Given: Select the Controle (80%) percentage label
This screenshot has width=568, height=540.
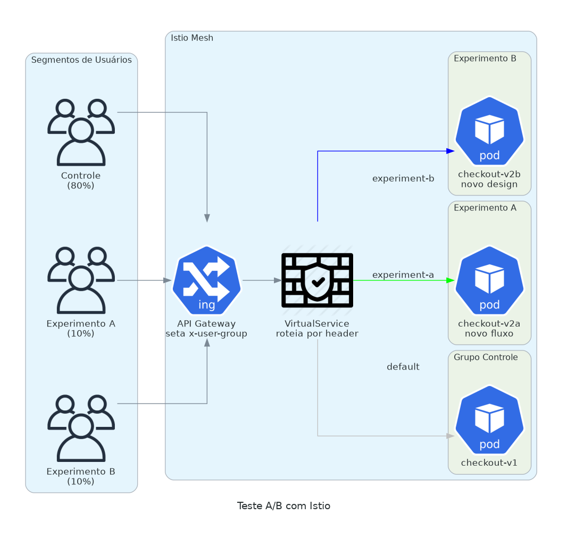Looking at the screenshot, I should [x=81, y=181].
